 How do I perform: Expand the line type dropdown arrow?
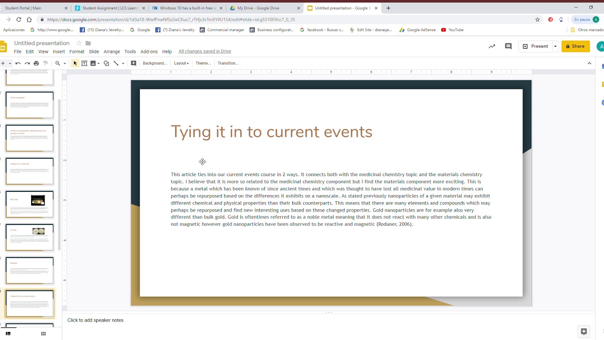click(x=123, y=63)
